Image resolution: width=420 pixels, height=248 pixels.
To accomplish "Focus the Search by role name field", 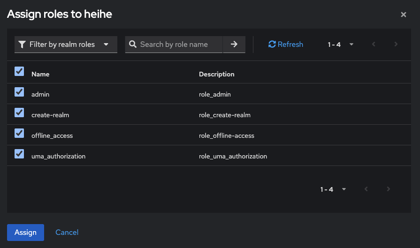I will [178, 45].
